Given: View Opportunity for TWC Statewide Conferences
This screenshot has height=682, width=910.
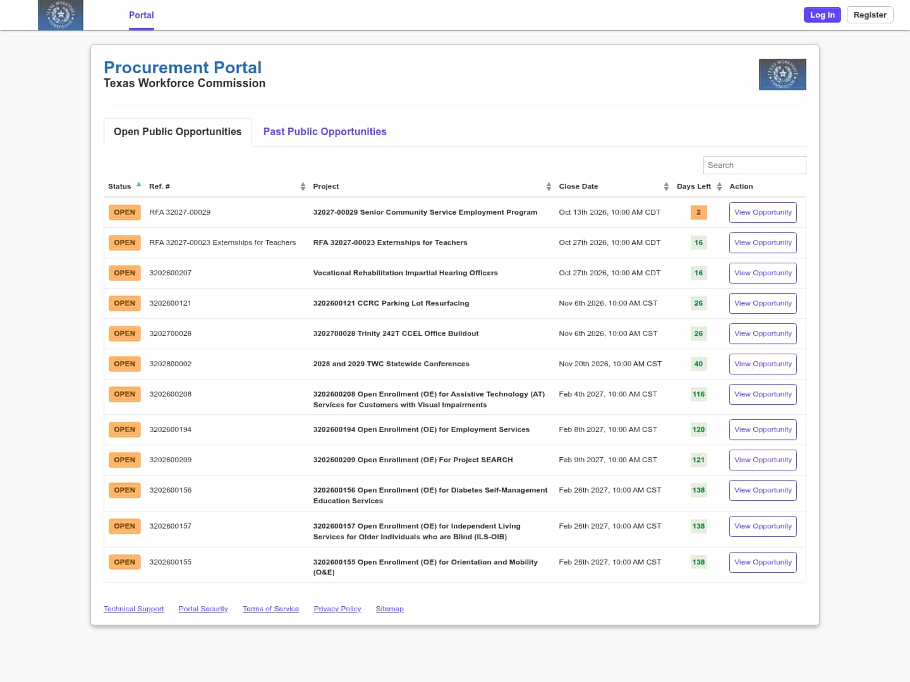Looking at the screenshot, I should pyautogui.click(x=763, y=364).
